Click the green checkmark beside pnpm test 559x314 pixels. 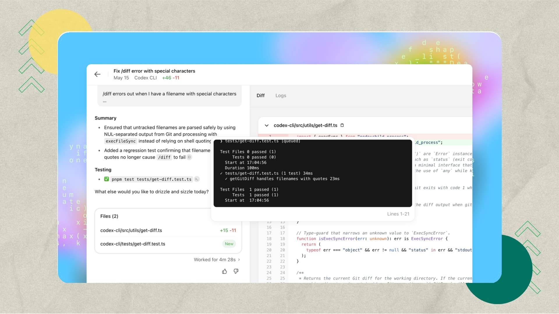(107, 179)
